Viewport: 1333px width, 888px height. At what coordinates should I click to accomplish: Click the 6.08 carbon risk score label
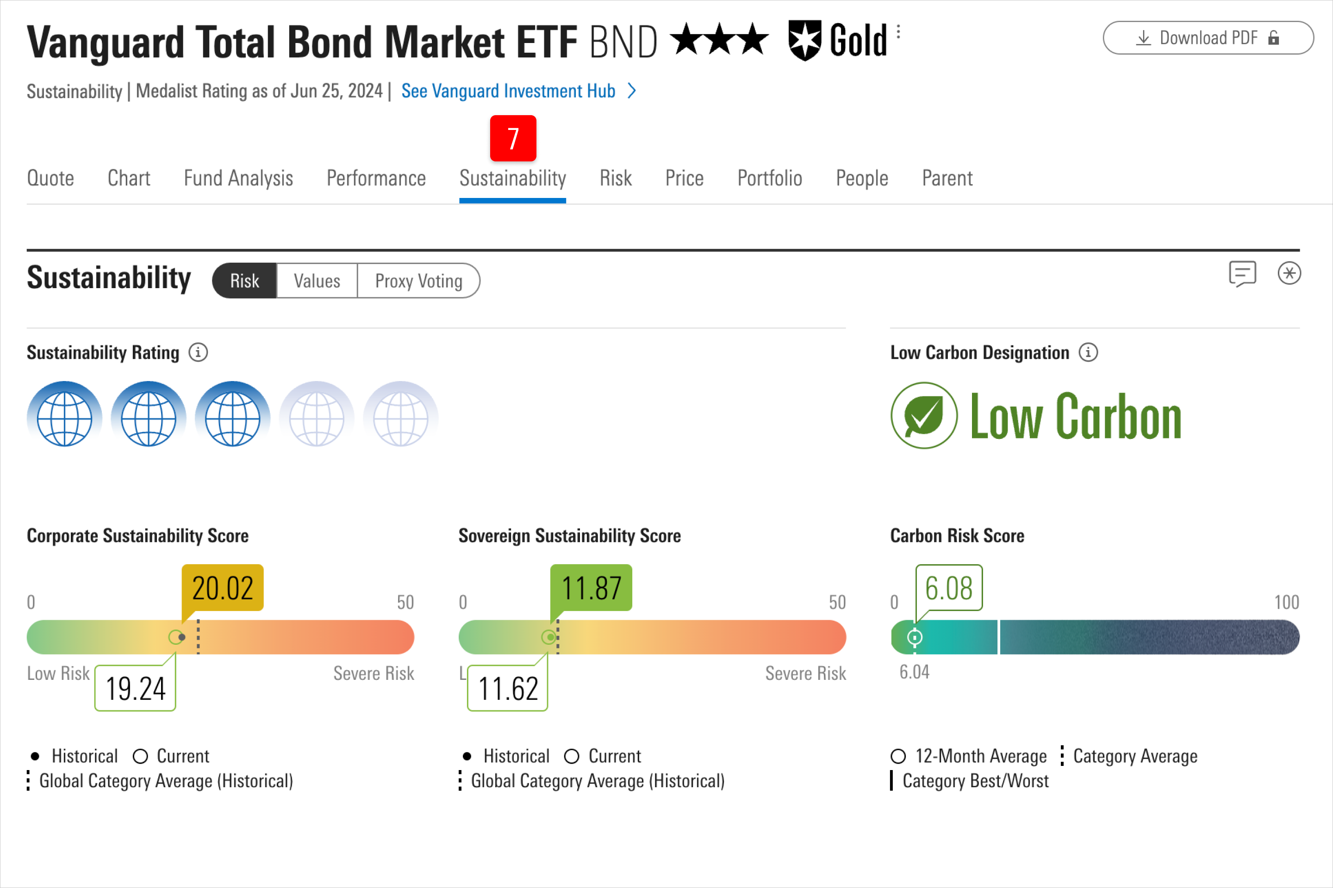pos(949,588)
